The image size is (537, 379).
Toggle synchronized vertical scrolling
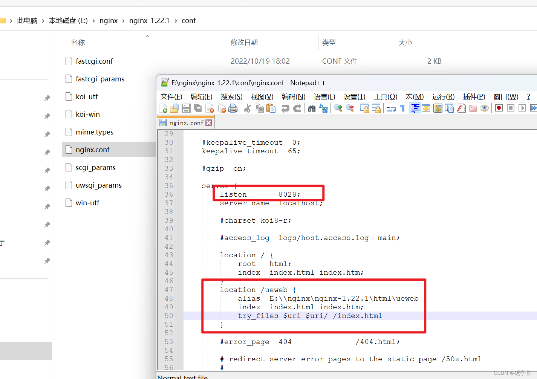click(x=364, y=109)
